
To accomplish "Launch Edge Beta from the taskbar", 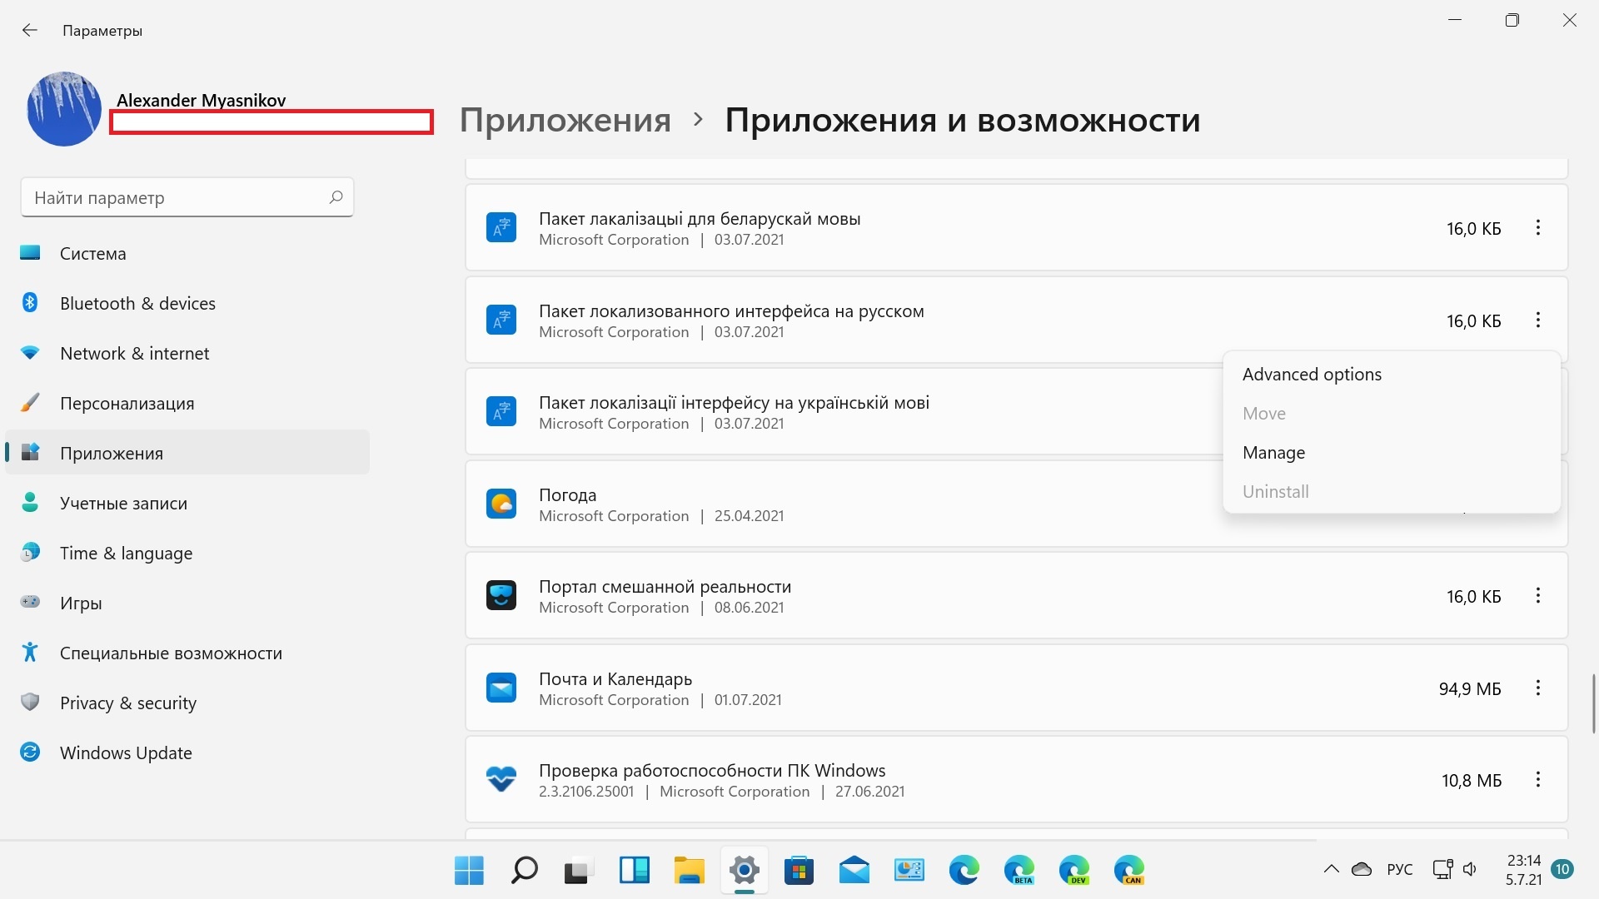I will 1019,870.
